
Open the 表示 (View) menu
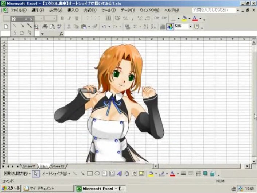(55, 10)
